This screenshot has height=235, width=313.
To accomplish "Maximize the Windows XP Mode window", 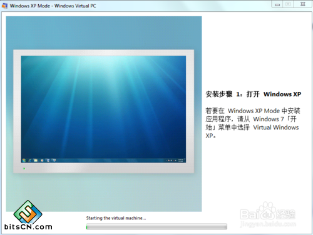I will [x=288, y=4].
